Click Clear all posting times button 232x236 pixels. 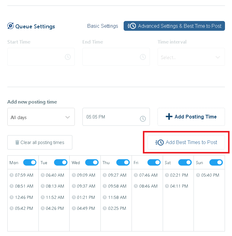point(40,143)
